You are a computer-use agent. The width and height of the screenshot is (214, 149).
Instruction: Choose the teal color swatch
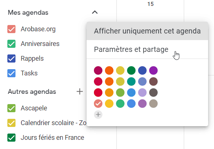click(131, 82)
